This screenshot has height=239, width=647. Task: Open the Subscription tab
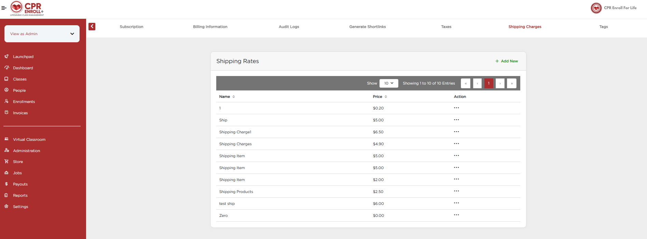(132, 27)
